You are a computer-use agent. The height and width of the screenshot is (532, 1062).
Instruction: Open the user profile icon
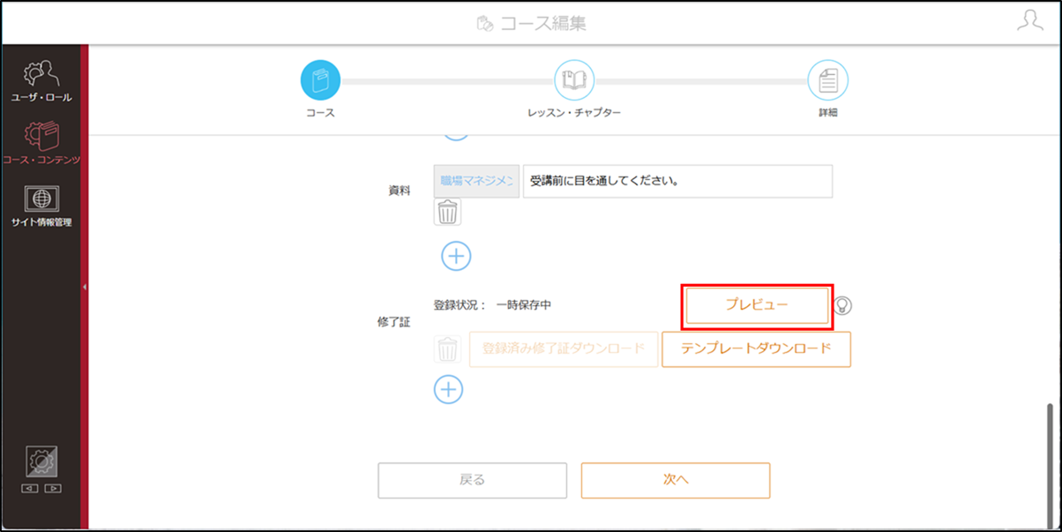[1030, 21]
